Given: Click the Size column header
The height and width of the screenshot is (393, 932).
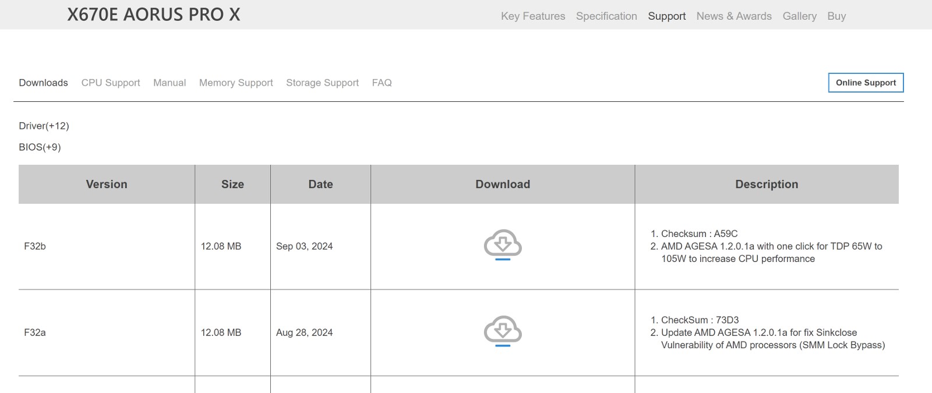Looking at the screenshot, I should pyautogui.click(x=232, y=184).
